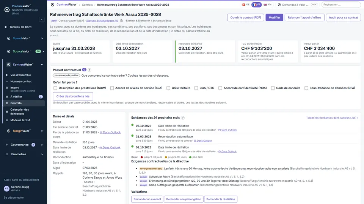
Task: Collapse the sidebar with the chevron button
Action: point(42,20)
